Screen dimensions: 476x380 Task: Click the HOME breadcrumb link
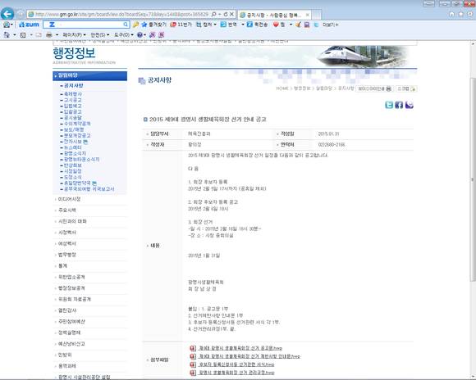[x=282, y=88]
